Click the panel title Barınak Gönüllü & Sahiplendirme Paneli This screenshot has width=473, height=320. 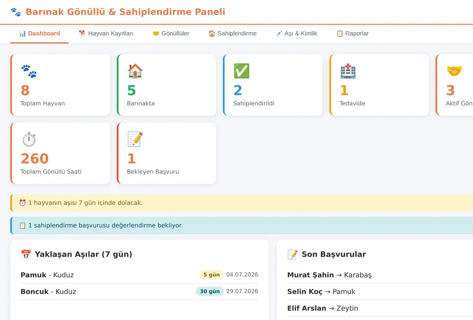125,12
